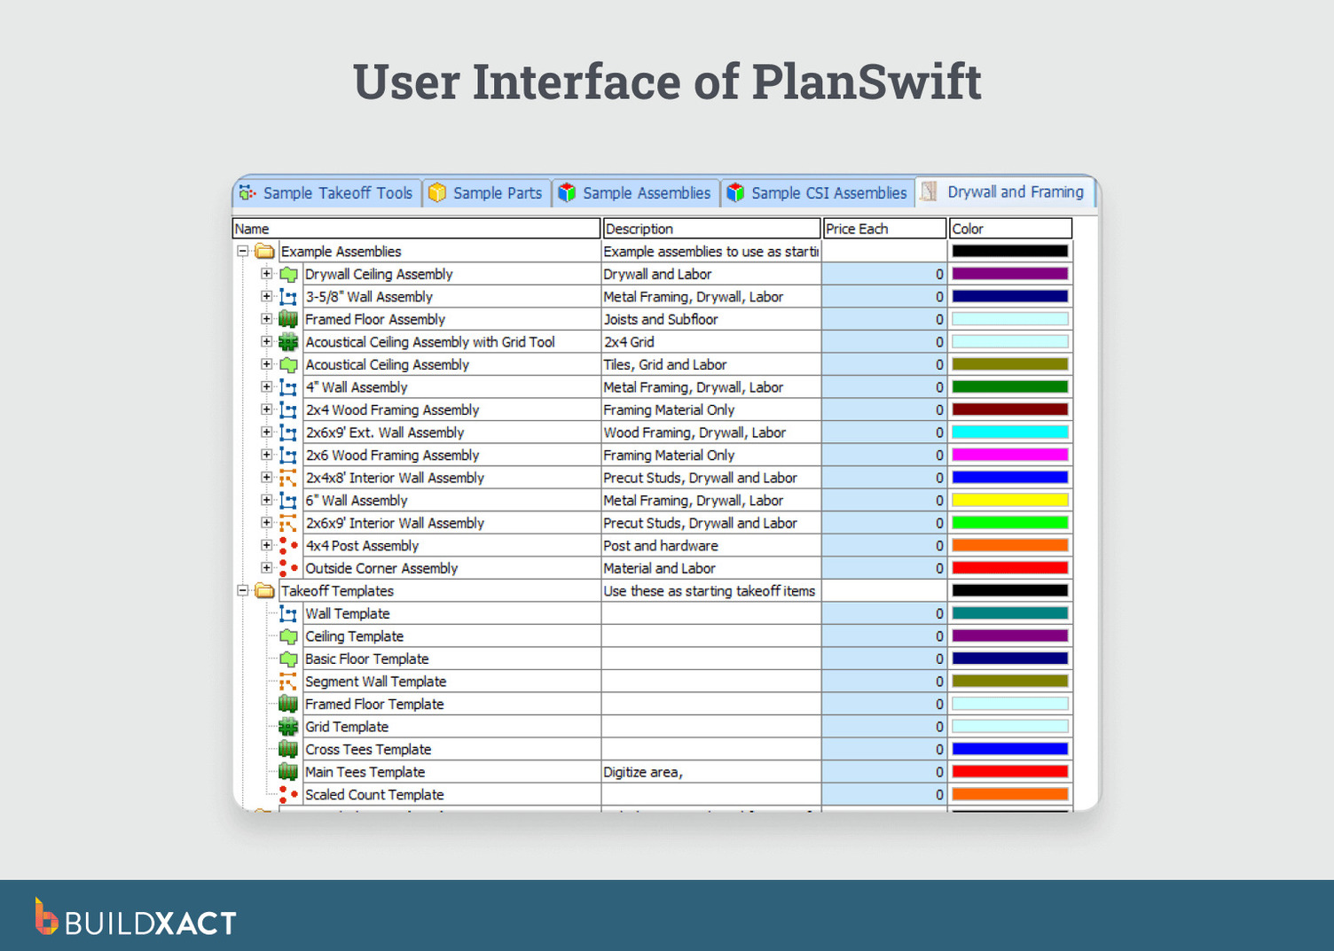Expand the Drywall Ceiling Assembly item

coord(267,274)
